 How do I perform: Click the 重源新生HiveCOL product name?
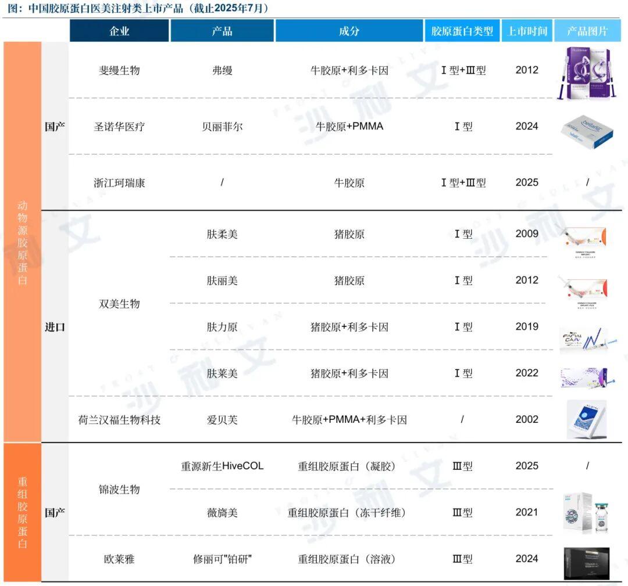pos(222,466)
